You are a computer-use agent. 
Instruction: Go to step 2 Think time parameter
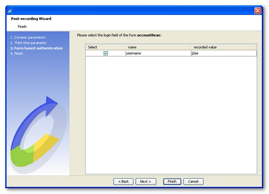pyautogui.click(x=28, y=43)
